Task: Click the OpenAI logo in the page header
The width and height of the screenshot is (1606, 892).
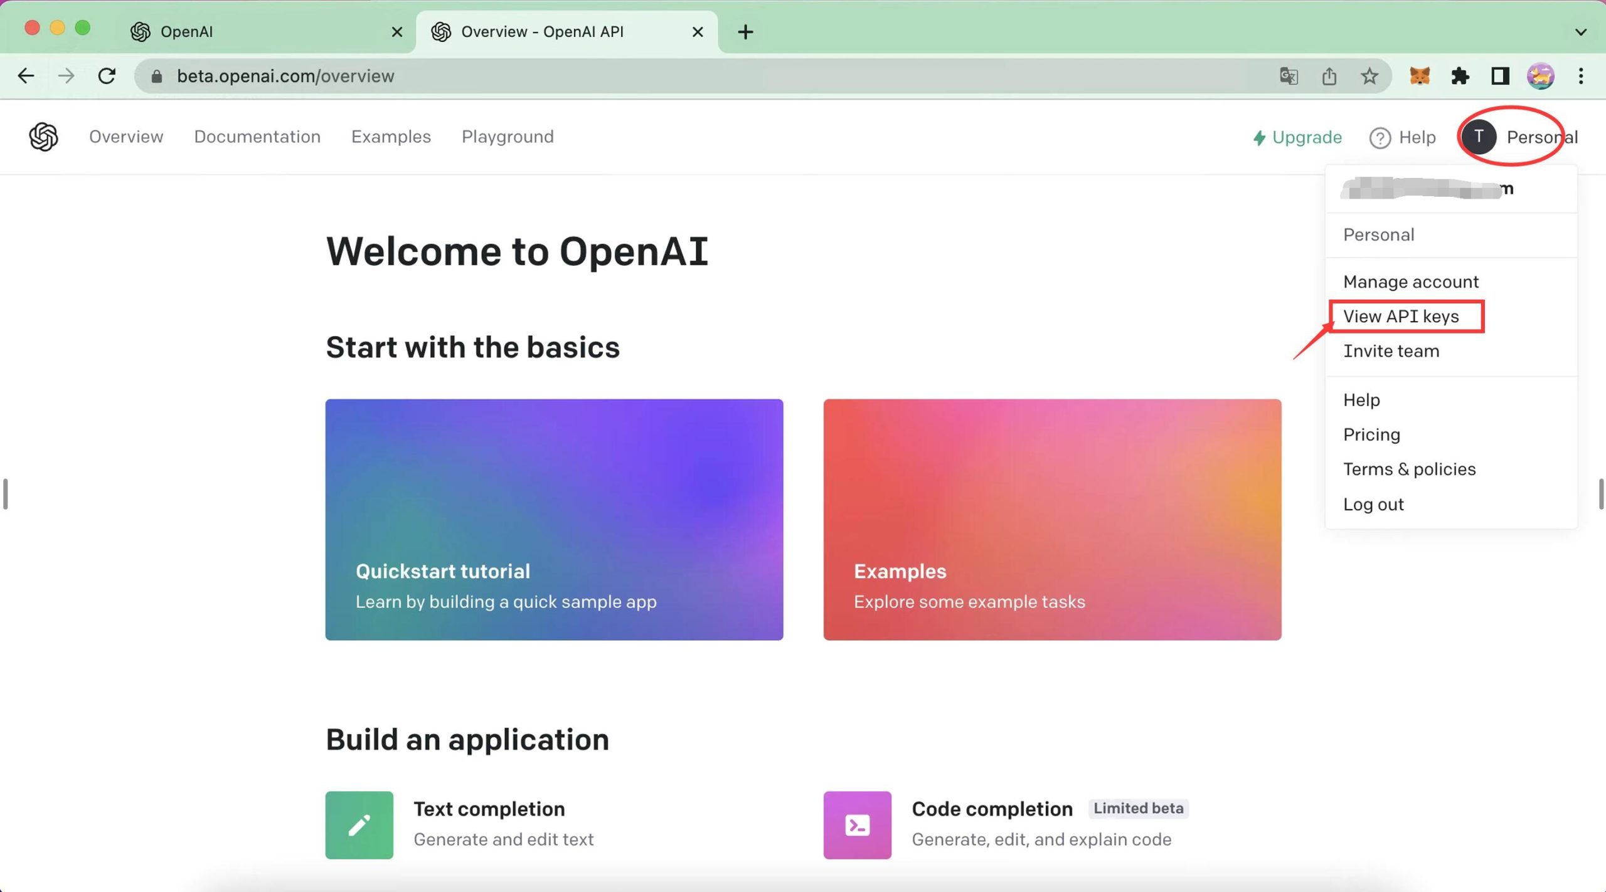Action: pos(43,137)
